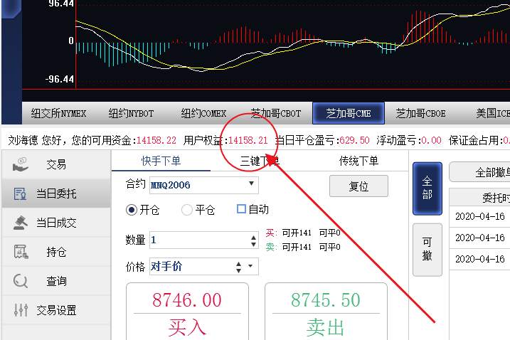Click the 当日成交 sidebar label
Screen dimensions: 510x340
[57, 223]
